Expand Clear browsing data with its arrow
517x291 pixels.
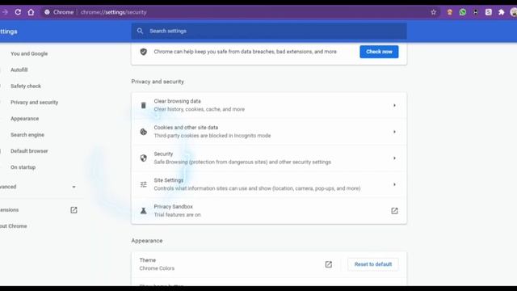(x=394, y=105)
